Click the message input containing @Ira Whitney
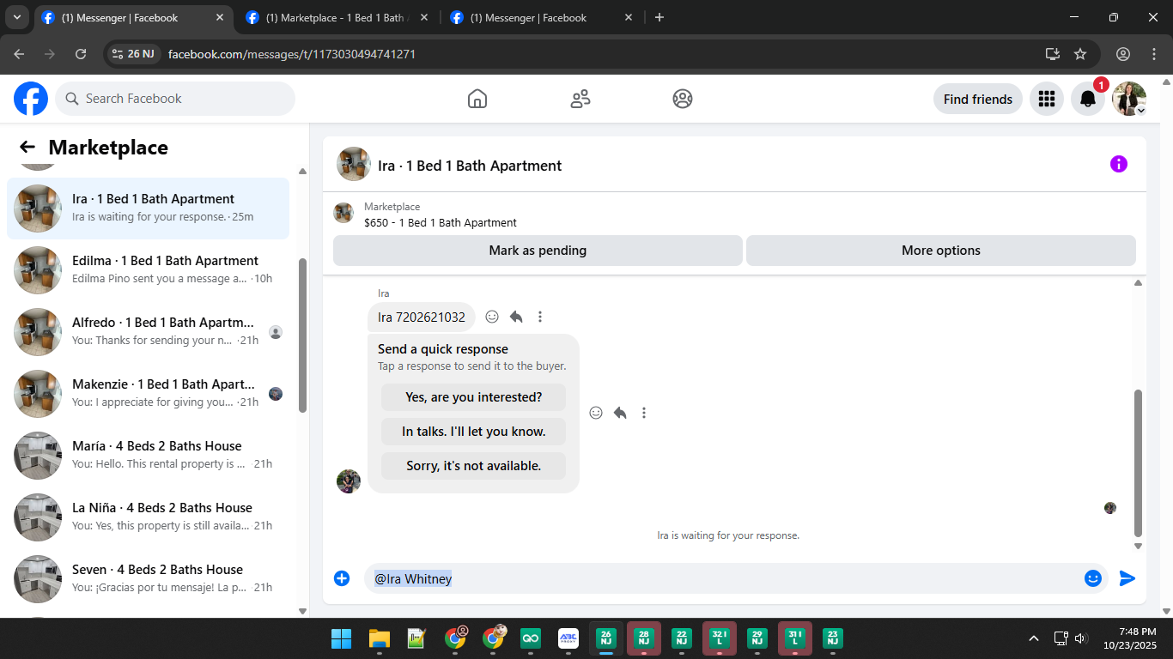The width and height of the screenshot is (1173, 659). (x=723, y=578)
